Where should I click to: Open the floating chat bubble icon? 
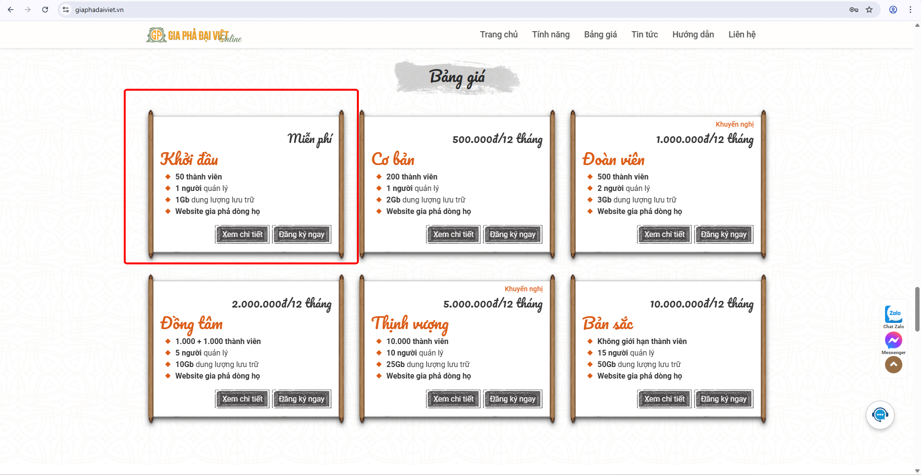point(879,415)
